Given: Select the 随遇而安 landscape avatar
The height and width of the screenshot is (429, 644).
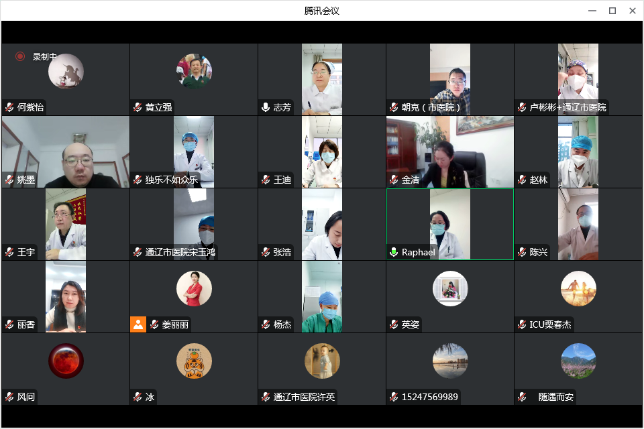Looking at the screenshot, I should [578, 361].
